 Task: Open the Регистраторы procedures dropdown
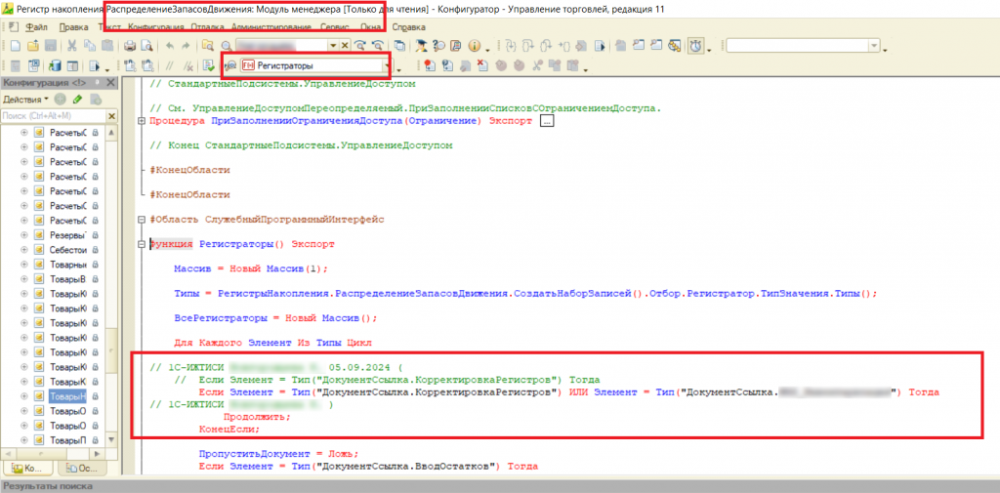387,65
